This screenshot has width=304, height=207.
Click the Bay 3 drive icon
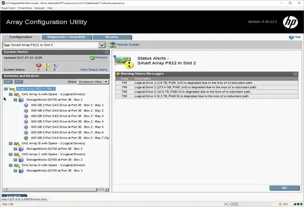[x=26, y=116]
